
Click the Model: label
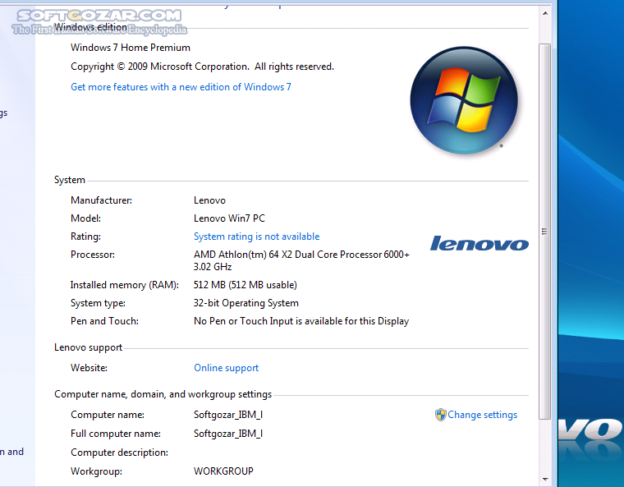pos(86,218)
